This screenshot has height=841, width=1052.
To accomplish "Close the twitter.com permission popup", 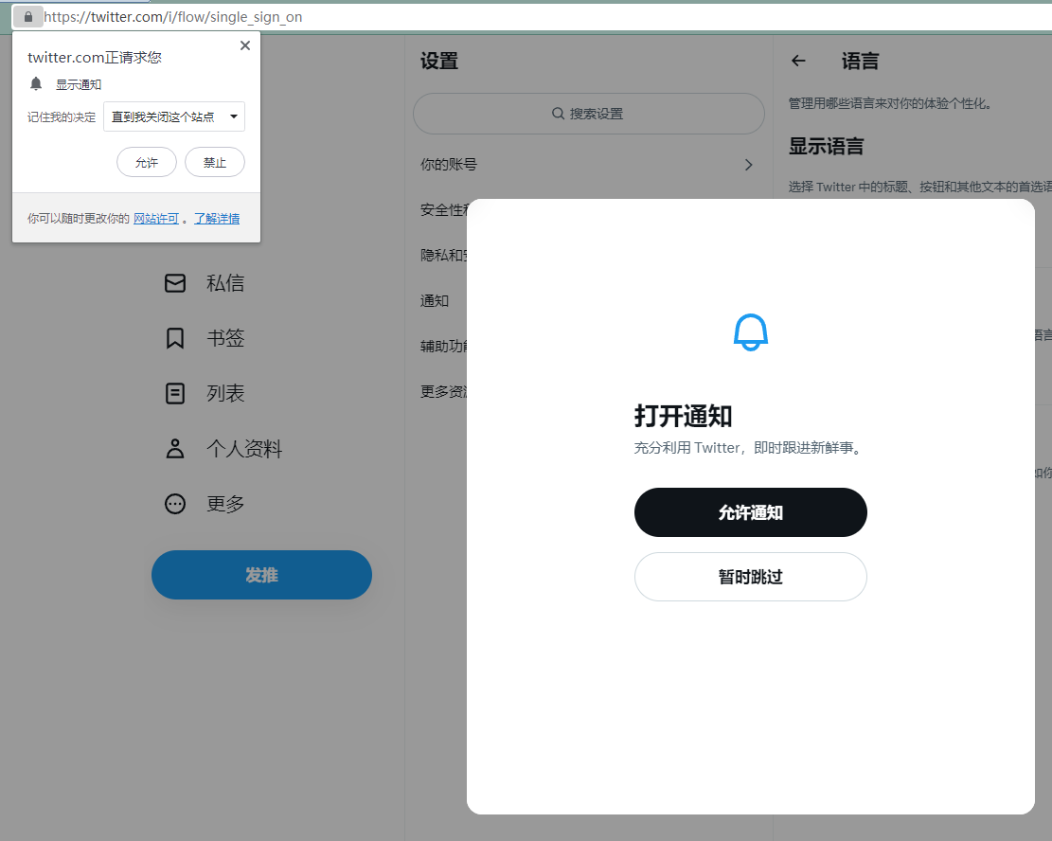I will point(245,45).
